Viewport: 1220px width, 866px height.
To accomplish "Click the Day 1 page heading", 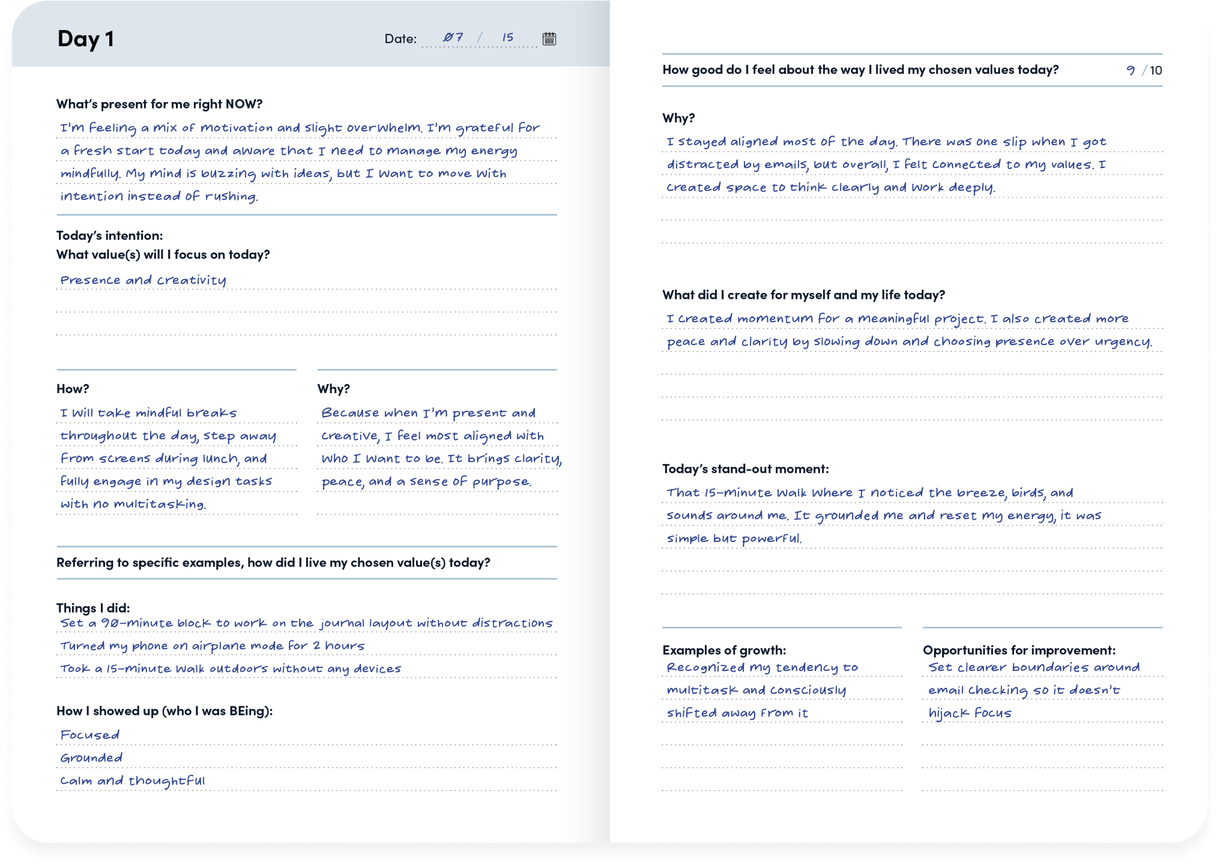I will point(85,38).
